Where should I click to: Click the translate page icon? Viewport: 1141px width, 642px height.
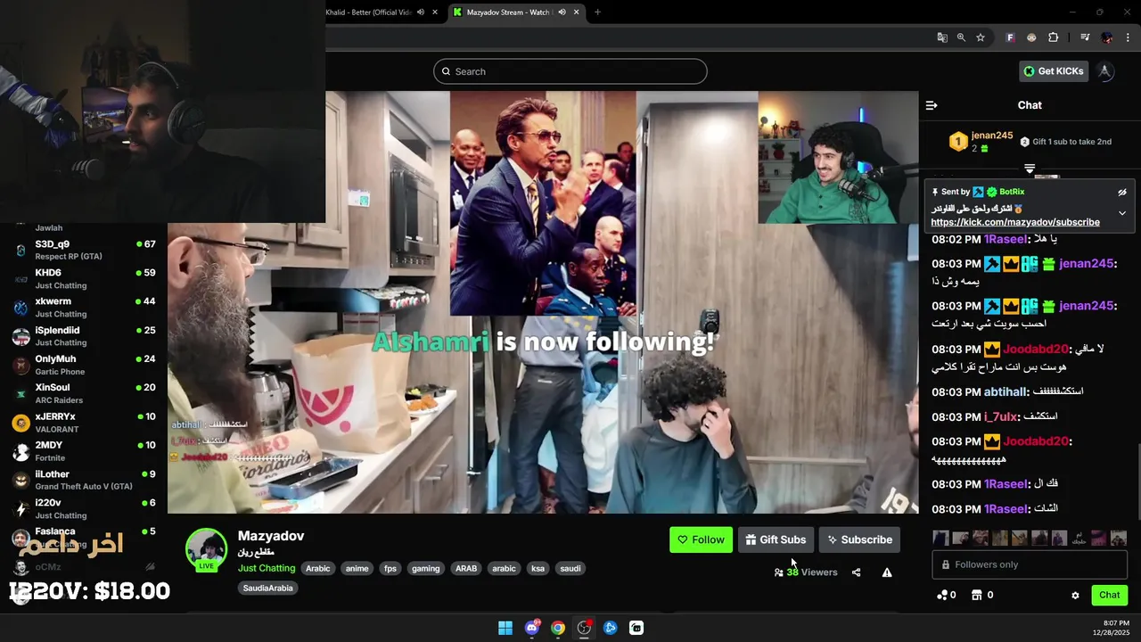point(942,37)
